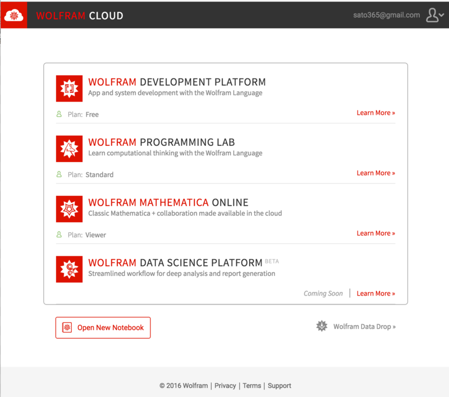Click the Wolfram Data Science Platform icon

[69, 269]
